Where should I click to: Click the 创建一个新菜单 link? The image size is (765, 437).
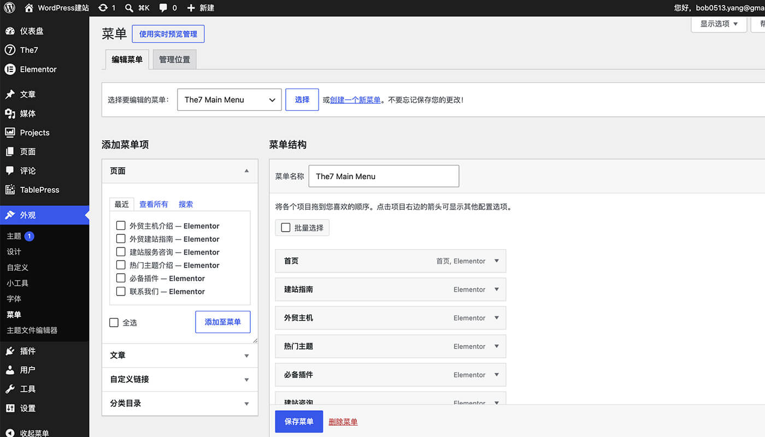click(x=355, y=100)
